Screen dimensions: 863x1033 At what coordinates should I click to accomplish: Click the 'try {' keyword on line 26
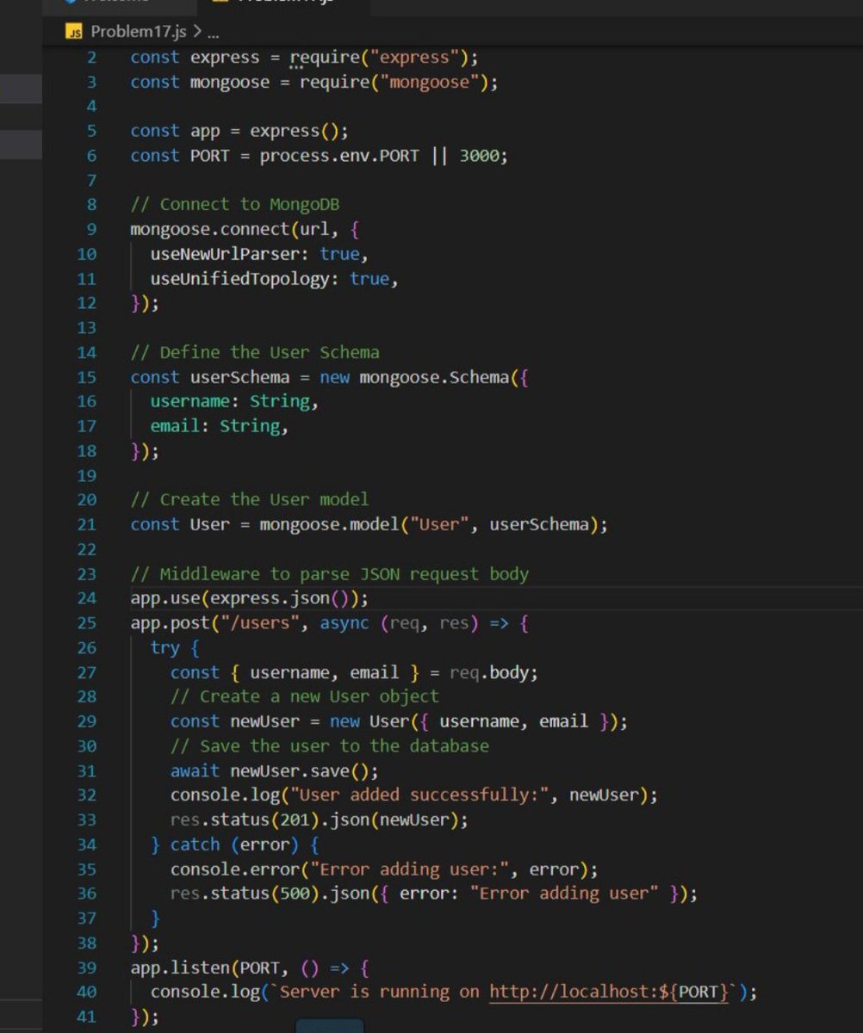pos(175,647)
